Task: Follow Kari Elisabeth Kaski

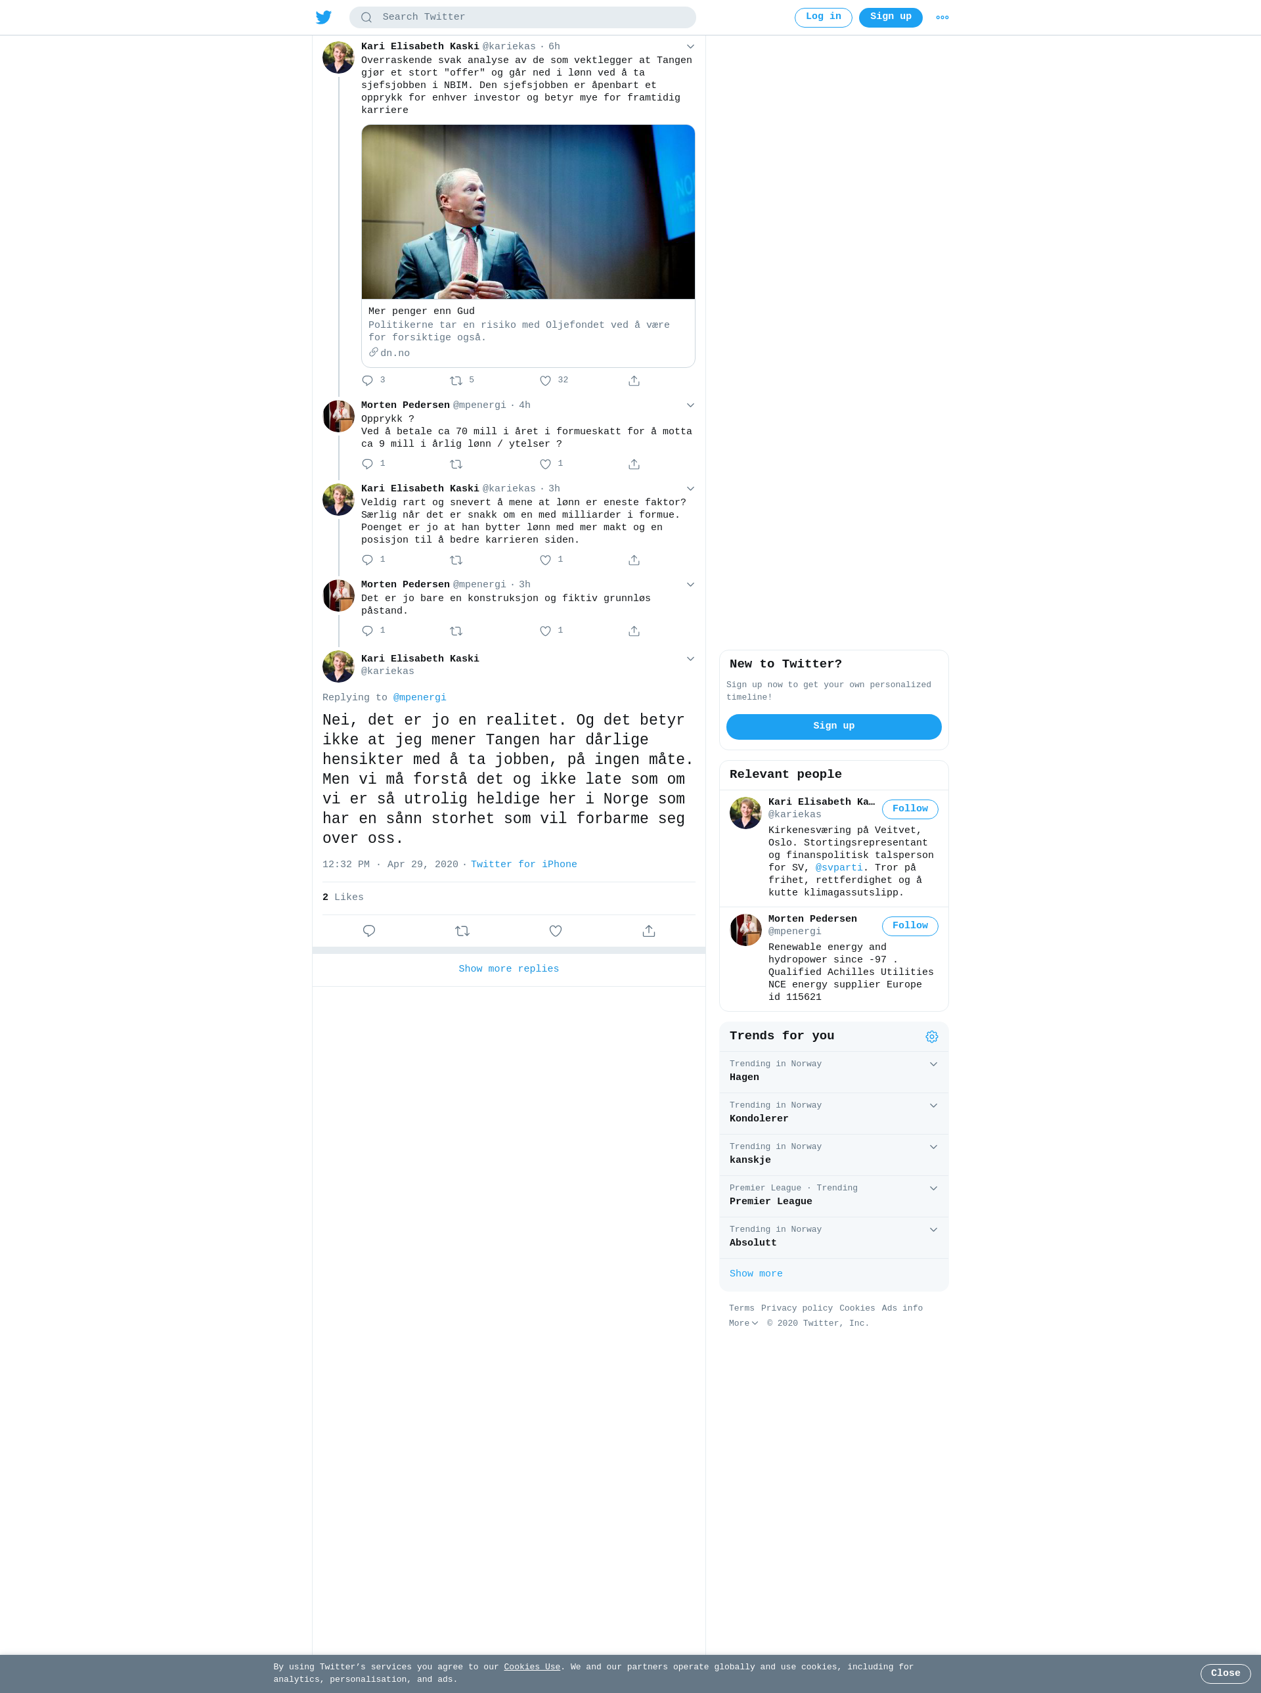Action: pyautogui.click(x=910, y=809)
